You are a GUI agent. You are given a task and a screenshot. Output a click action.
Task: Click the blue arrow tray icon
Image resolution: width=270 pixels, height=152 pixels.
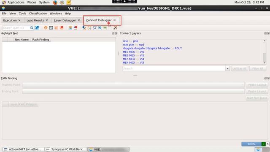coord(258,149)
